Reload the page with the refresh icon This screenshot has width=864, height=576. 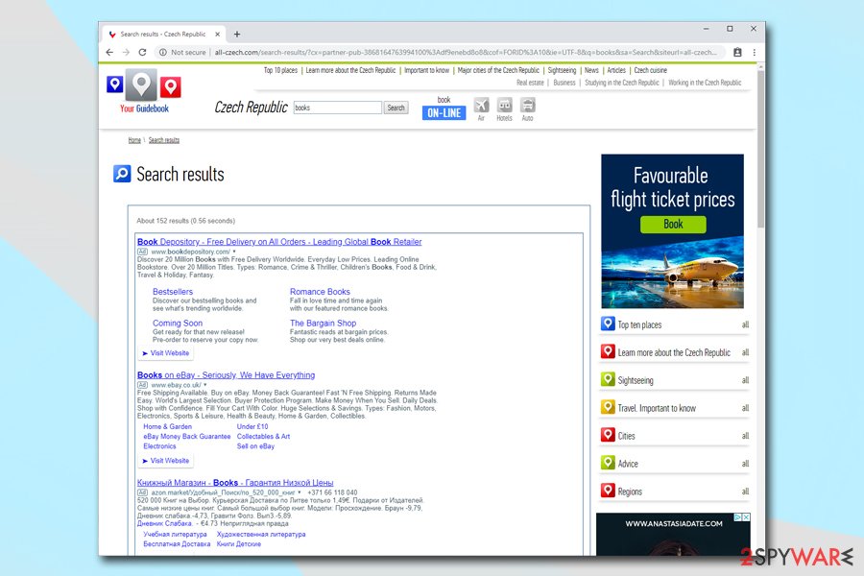(x=142, y=53)
